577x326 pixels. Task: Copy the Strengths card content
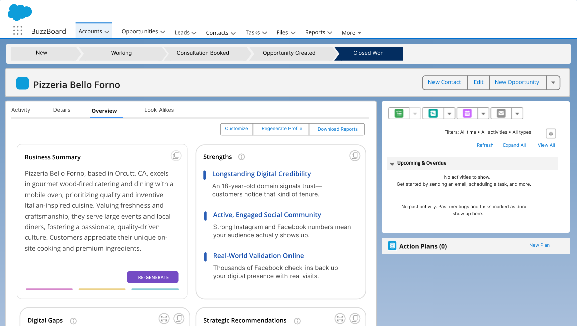pyautogui.click(x=355, y=156)
